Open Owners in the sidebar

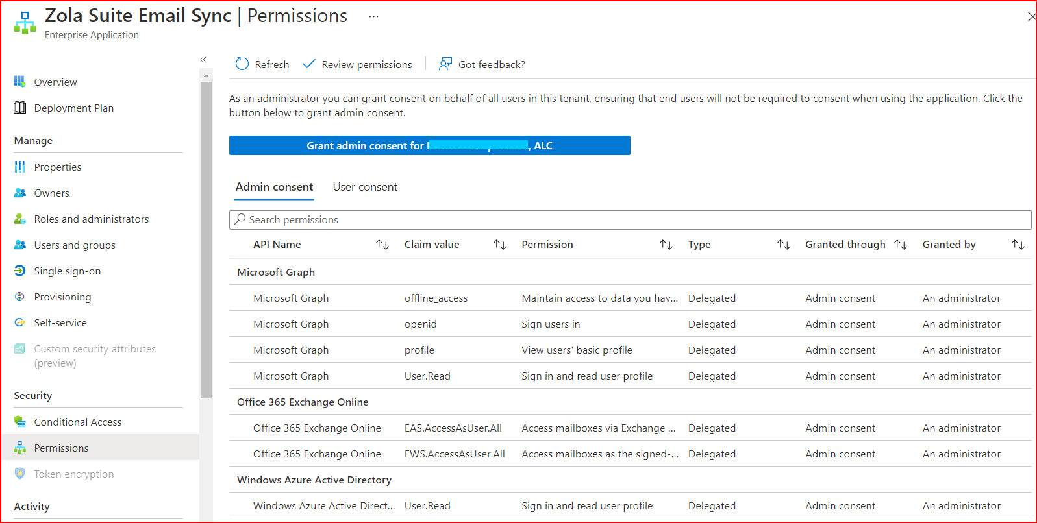51,193
